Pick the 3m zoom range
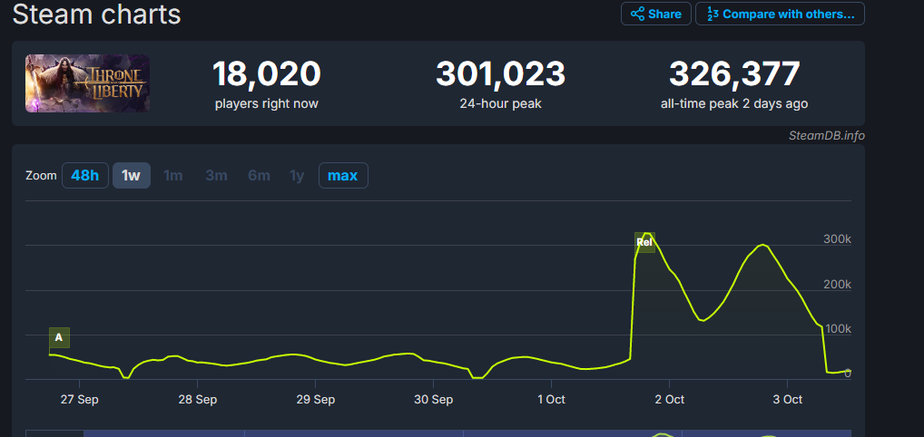Image resolution: width=924 pixels, height=437 pixels. coord(216,175)
